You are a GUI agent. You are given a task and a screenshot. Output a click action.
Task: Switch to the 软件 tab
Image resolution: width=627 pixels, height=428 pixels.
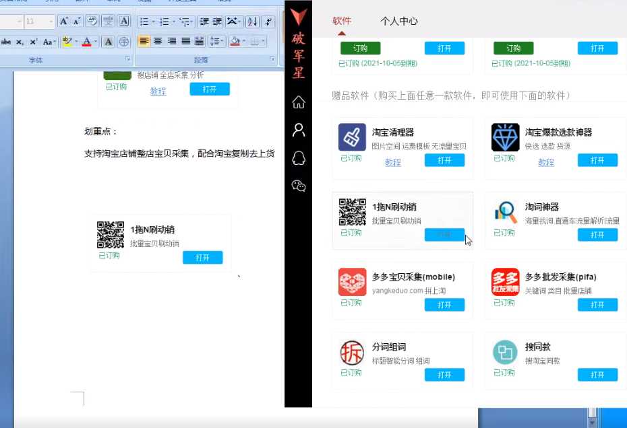(342, 21)
